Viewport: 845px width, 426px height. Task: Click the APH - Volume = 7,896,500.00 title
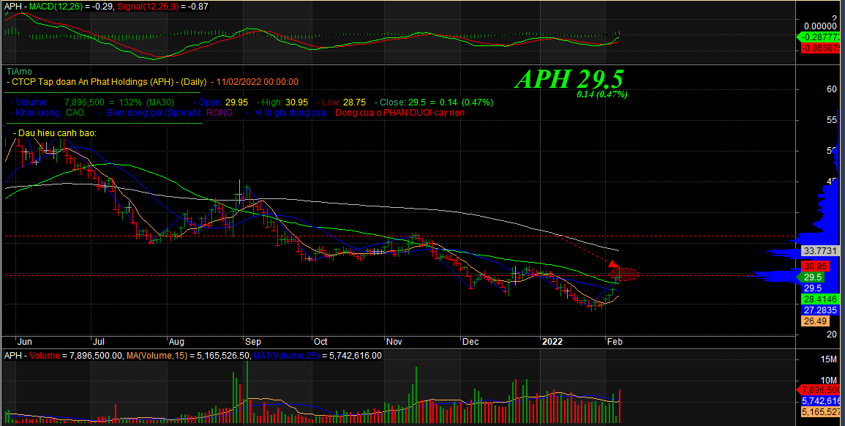(64, 356)
